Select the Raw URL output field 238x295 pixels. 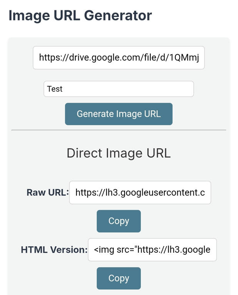[140, 192]
